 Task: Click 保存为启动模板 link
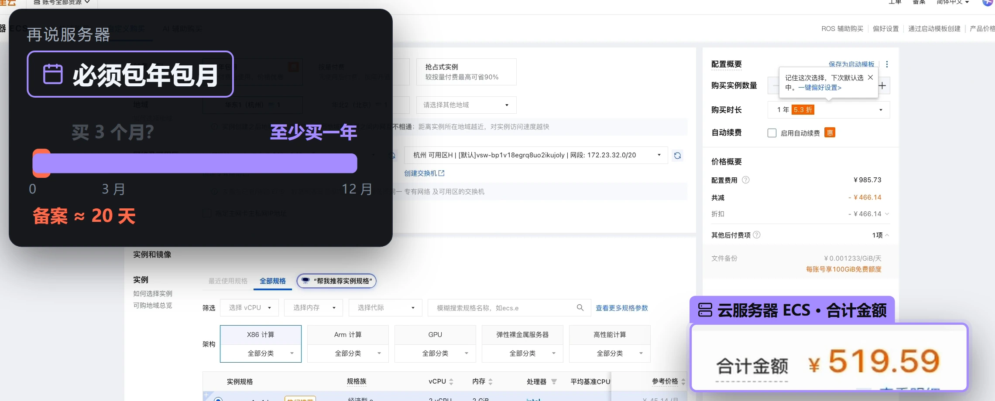coord(851,65)
